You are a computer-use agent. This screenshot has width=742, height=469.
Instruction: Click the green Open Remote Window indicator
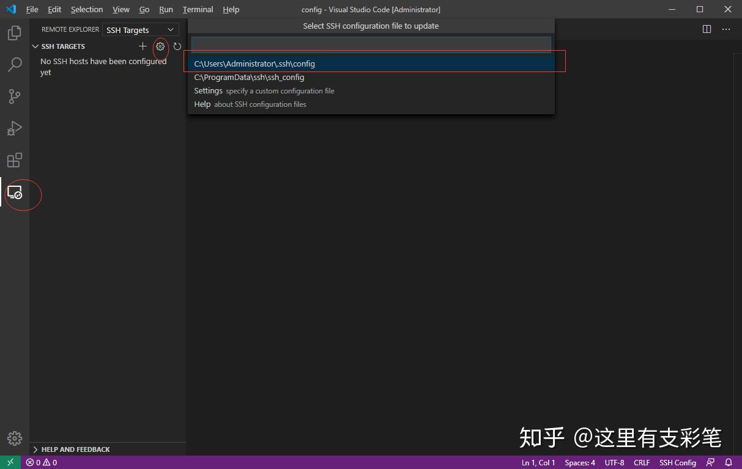click(x=9, y=462)
